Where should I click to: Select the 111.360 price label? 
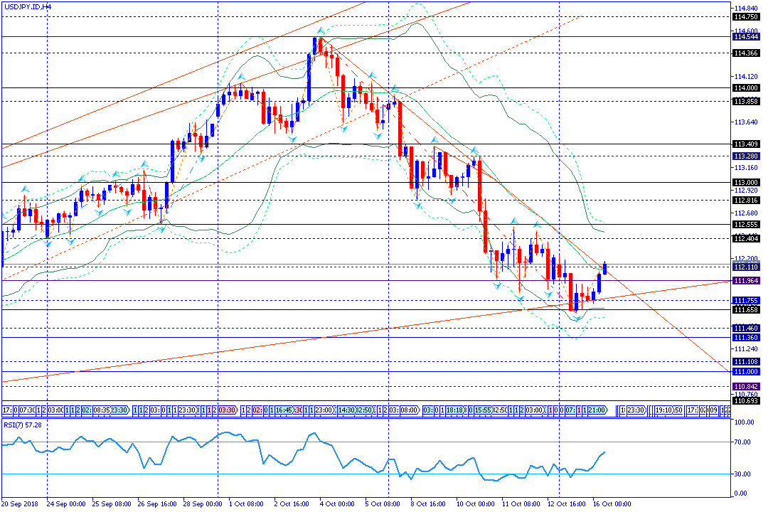click(745, 338)
